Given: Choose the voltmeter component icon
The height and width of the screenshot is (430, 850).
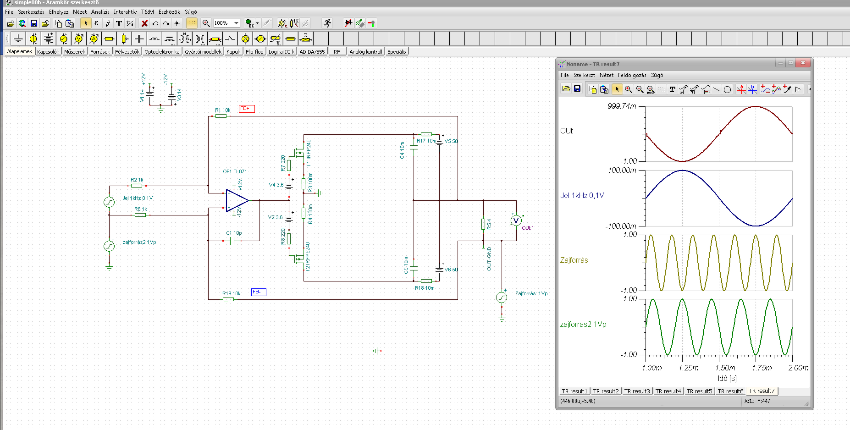Looking at the screenshot, I should [x=79, y=39].
